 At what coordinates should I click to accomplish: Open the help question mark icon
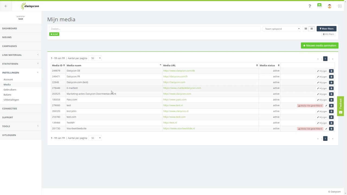coord(310,6)
